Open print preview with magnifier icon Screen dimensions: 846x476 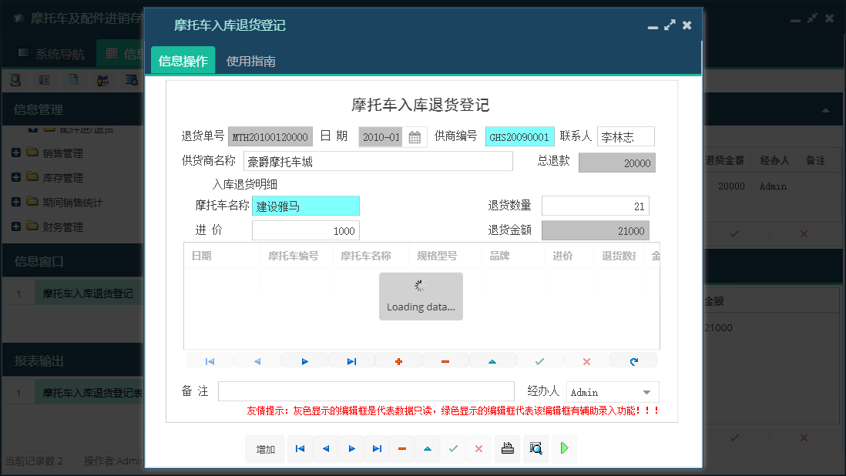(x=535, y=449)
